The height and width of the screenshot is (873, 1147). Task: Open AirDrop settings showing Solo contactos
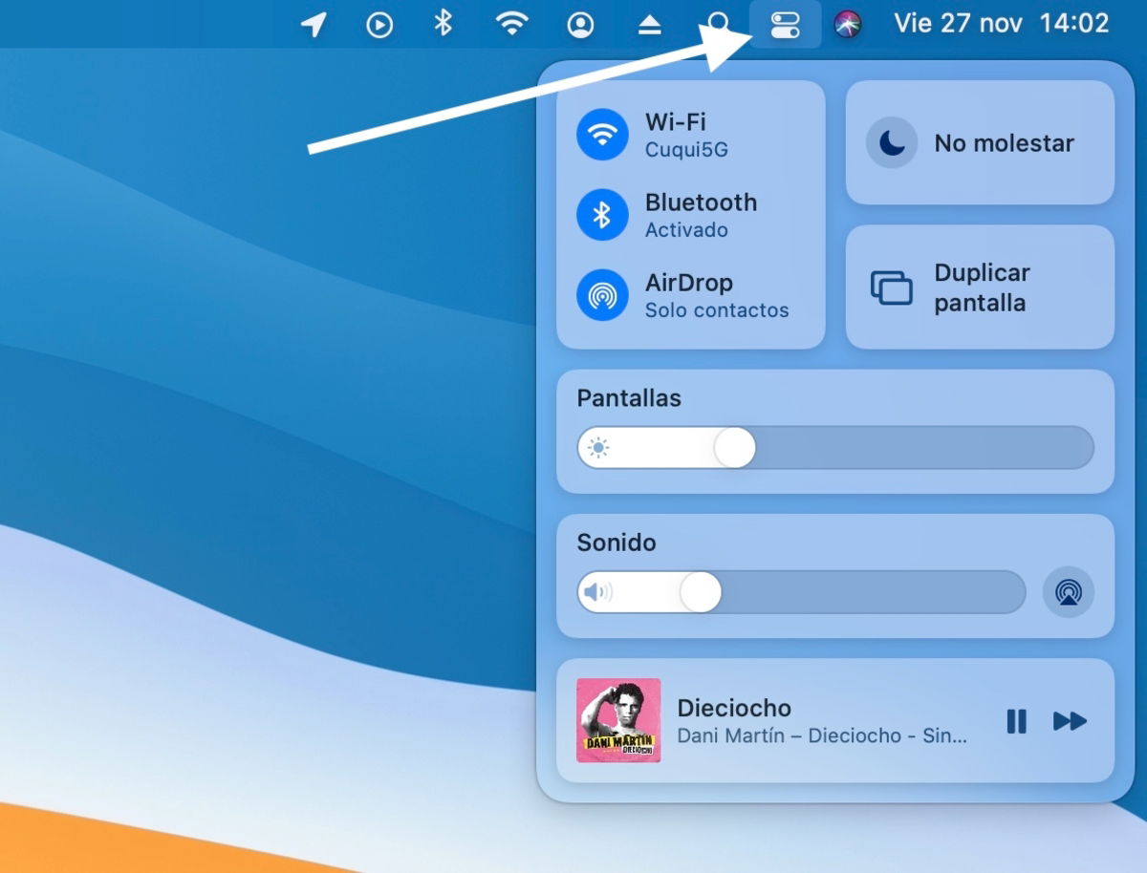[602, 294]
